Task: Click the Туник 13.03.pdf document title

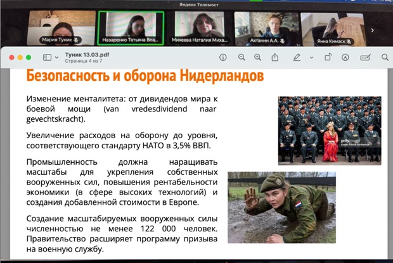Action: tap(87, 55)
